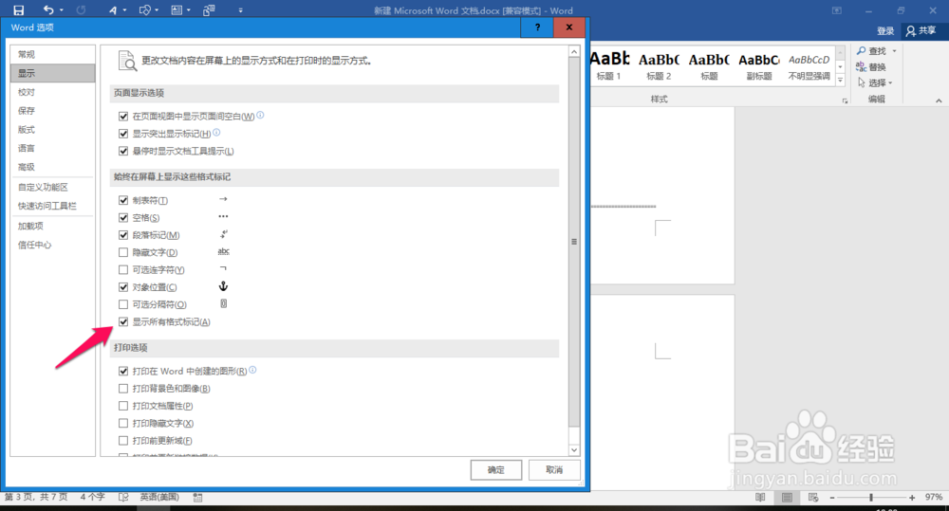Viewport: 949px width, 511px height.
Task: Click the Share person icon
Action: pos(911,31)
